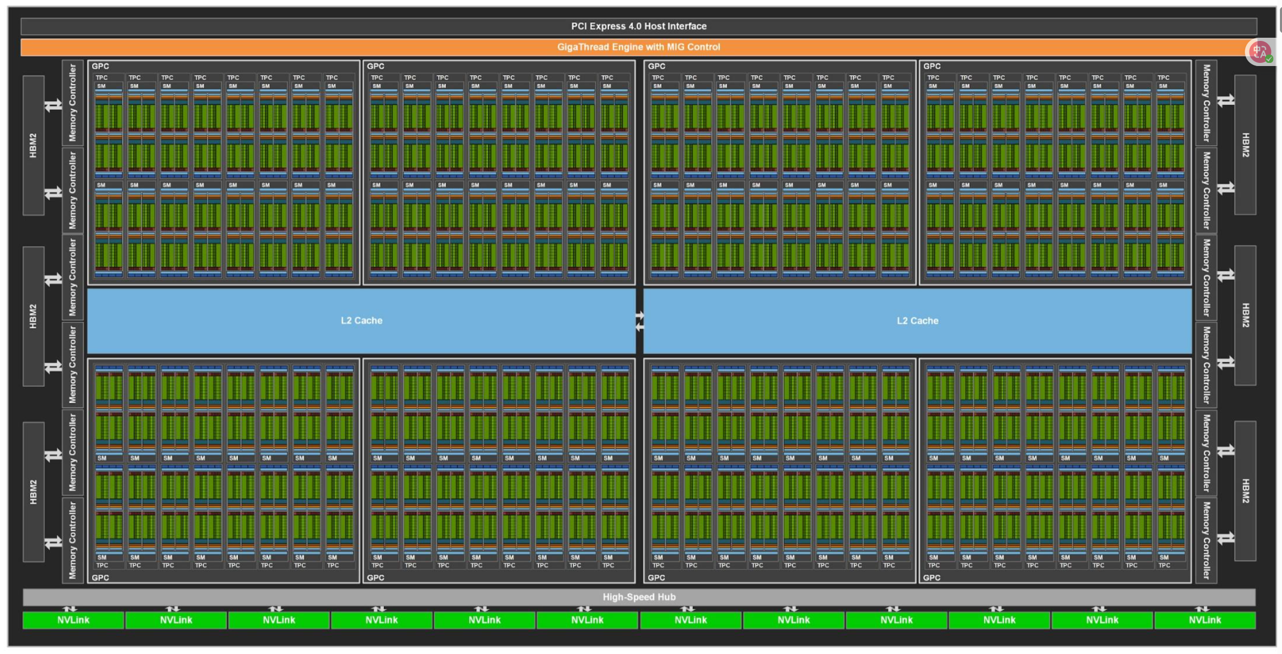Click the GPC label of the bottom-right GPC
Viewport: 1282px width, 654px height.
(931, 577)
